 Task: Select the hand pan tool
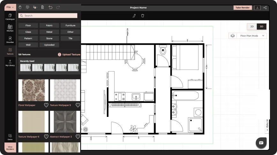(x=20, y=7)
